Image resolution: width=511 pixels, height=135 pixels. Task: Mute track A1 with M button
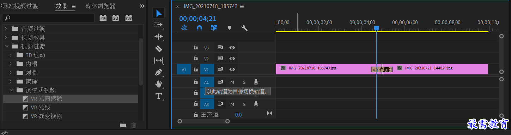[232, 82]
